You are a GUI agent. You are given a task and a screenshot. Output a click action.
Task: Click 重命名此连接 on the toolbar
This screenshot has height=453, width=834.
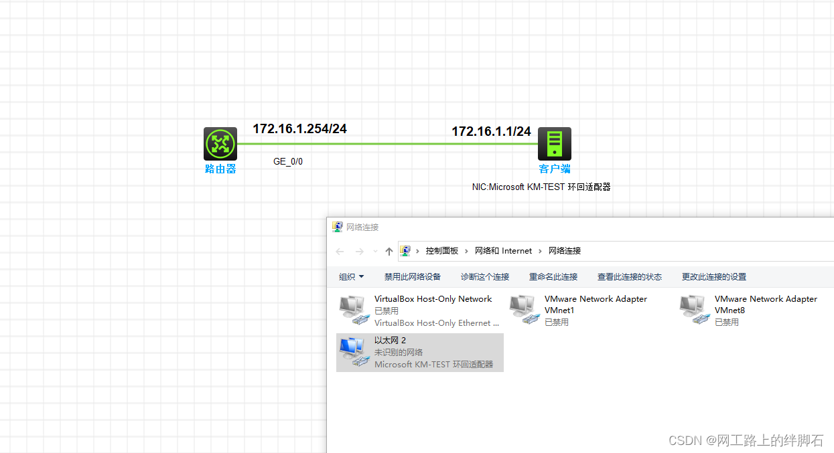coord(553,276)
